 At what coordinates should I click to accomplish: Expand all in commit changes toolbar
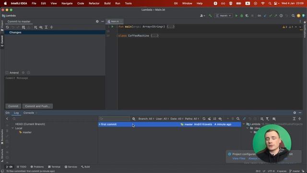click(46, 27)
